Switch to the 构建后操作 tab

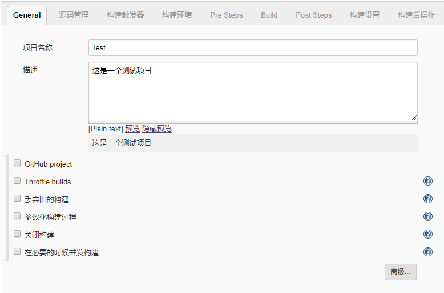[x=416, y=15]
